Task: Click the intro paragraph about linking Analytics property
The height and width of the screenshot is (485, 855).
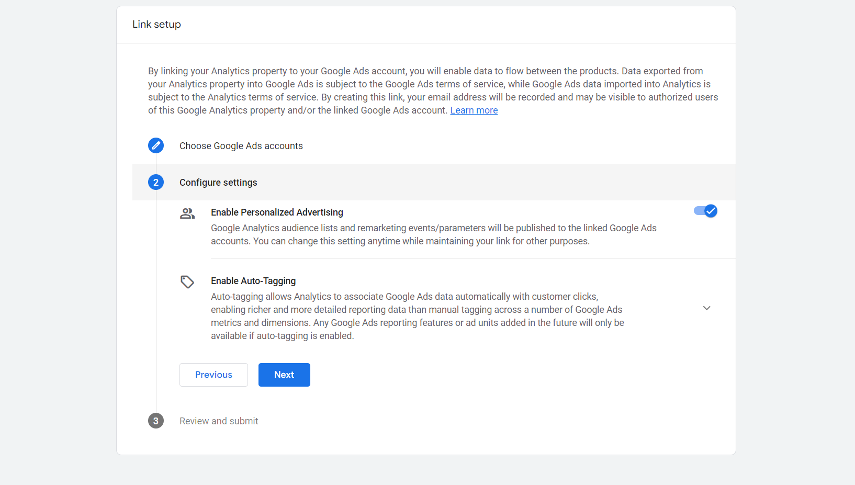Action: [433, 91]
